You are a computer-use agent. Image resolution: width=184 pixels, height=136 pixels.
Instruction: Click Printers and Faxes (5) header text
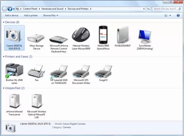tap(19, 57)
